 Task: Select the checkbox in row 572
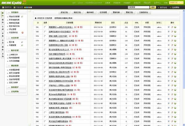click(45, 68)
